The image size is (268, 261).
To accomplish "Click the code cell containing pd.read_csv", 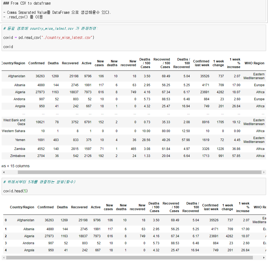I will [134, 38].
